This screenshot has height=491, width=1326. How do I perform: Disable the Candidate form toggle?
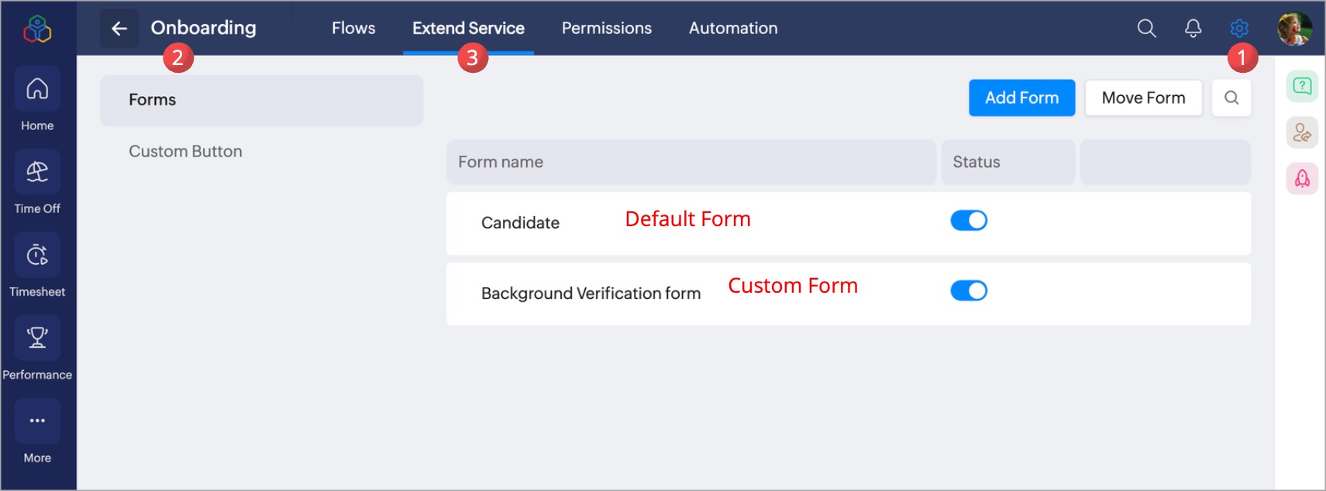click(x=969, y=221)
